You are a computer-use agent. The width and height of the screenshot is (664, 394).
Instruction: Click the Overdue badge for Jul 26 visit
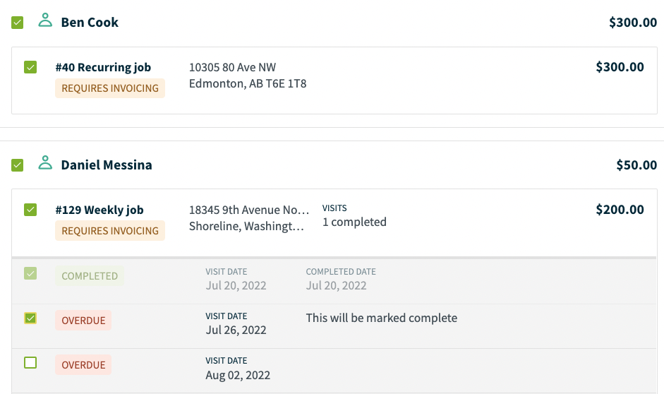(83, 321)
